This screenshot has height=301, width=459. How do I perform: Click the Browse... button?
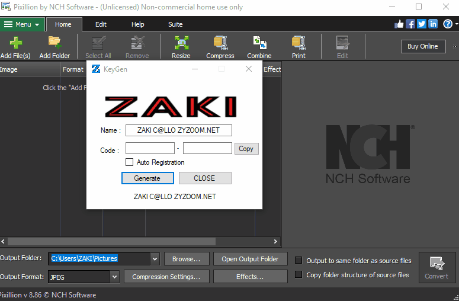tap(187, 259)
